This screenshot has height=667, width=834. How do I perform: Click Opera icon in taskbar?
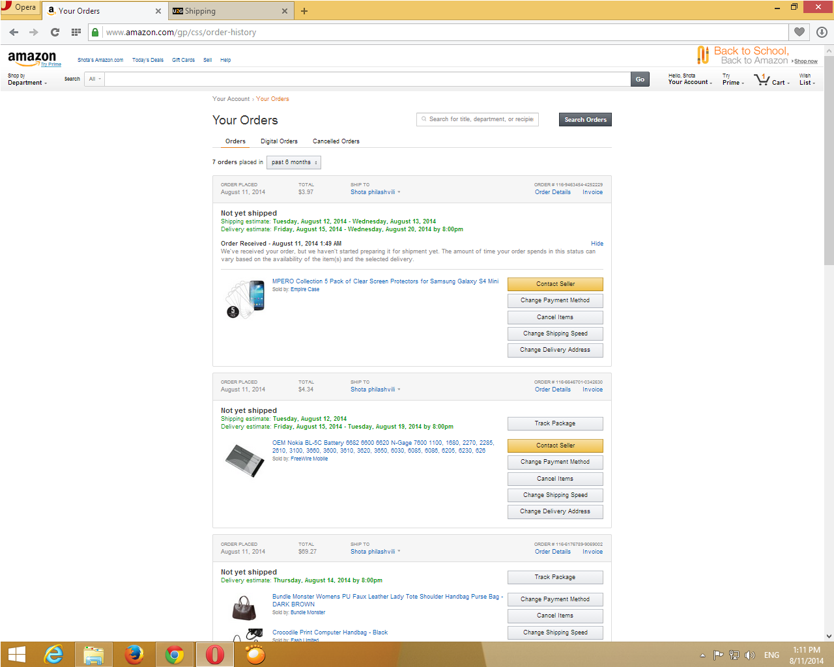pos(215,655)
